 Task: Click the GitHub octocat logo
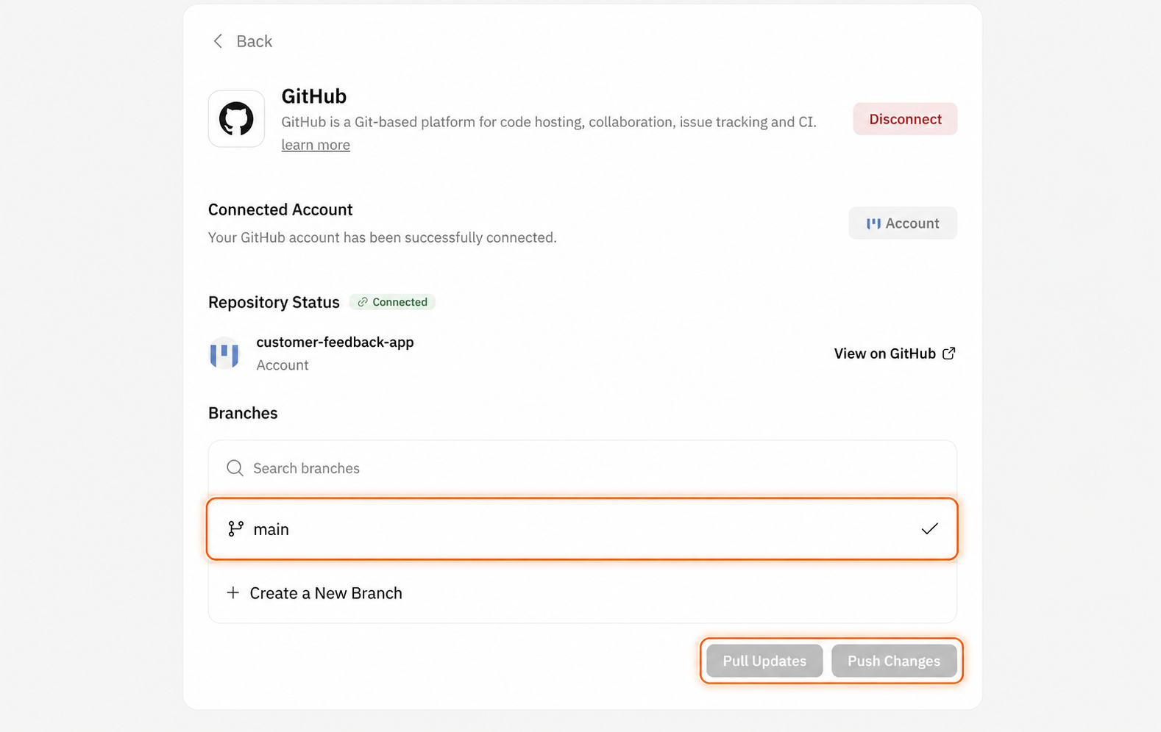click(x=236, y=119)
